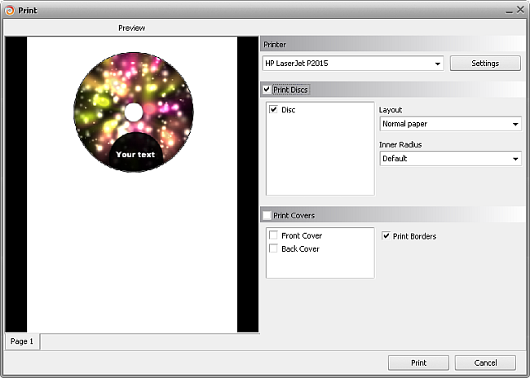Click the Preview header label
This screenshot has height=378, width=530.
point(131,28)
